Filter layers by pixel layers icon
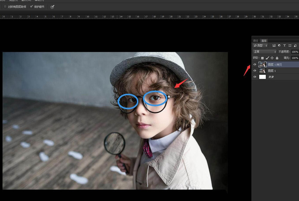Viewport: 299px width, 201px height. 274,46
